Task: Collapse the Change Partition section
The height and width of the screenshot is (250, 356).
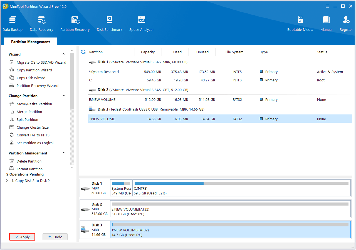Action: click(64, 96)
